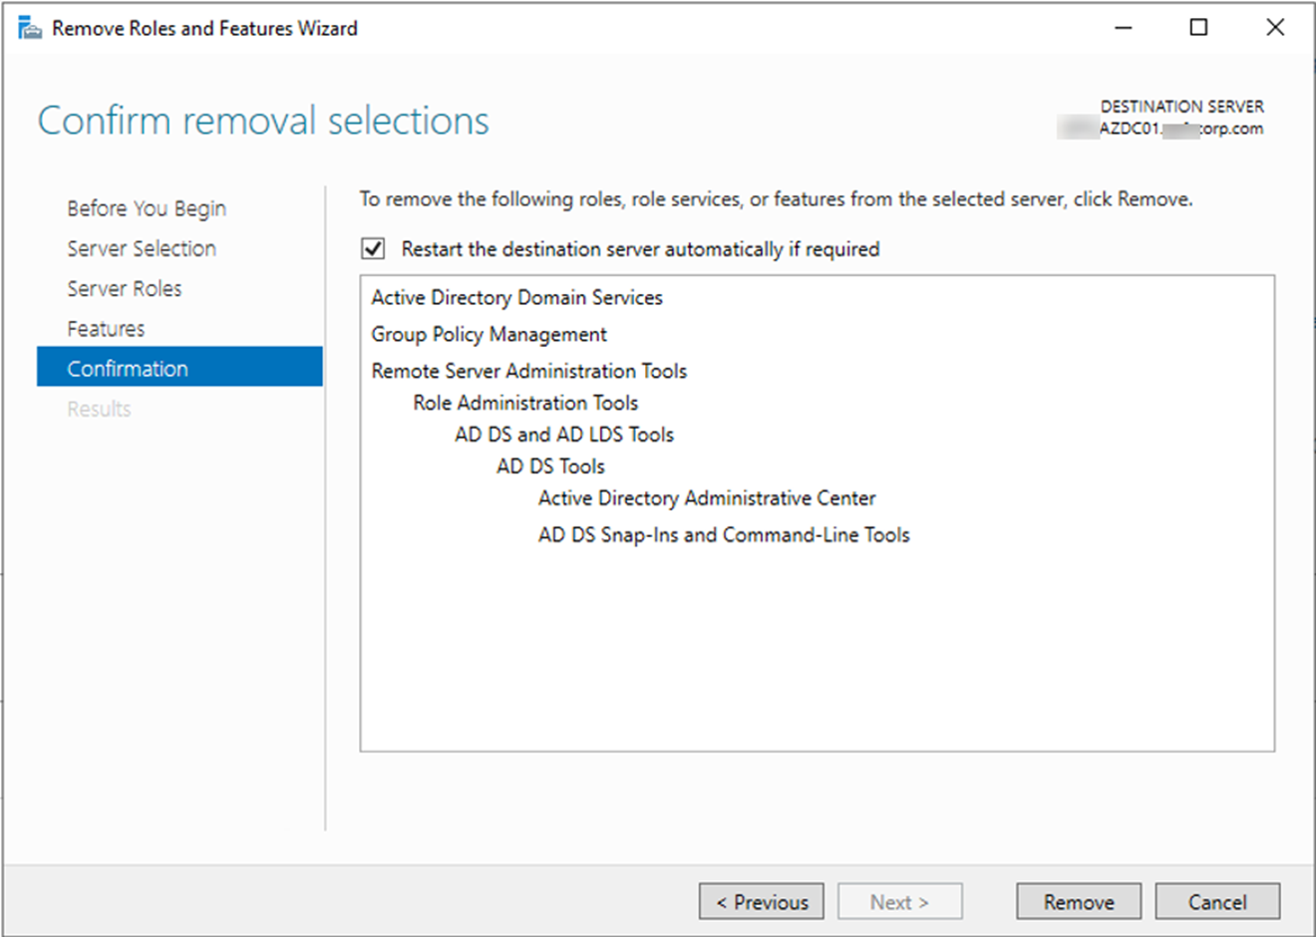Image resolution: width=1316 pixels, height=937 pixels.
Task: Close the Remove Roles and Features Wizard
Action: click(x=1275, y=28)
